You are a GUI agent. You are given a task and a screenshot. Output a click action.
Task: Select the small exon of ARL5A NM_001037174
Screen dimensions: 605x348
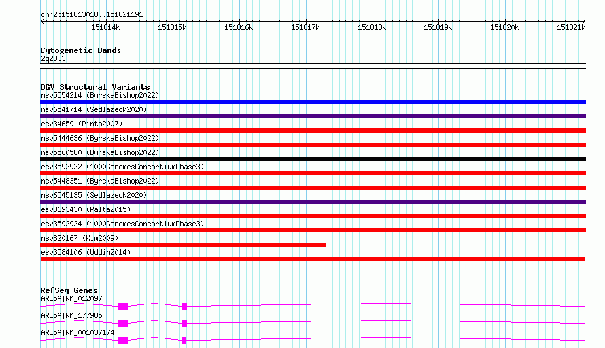point(184,341)
